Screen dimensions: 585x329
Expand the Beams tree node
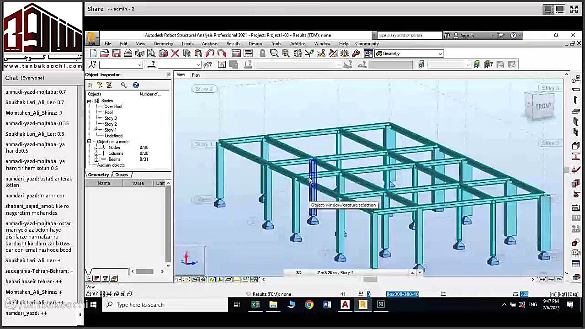click(96, 159)
